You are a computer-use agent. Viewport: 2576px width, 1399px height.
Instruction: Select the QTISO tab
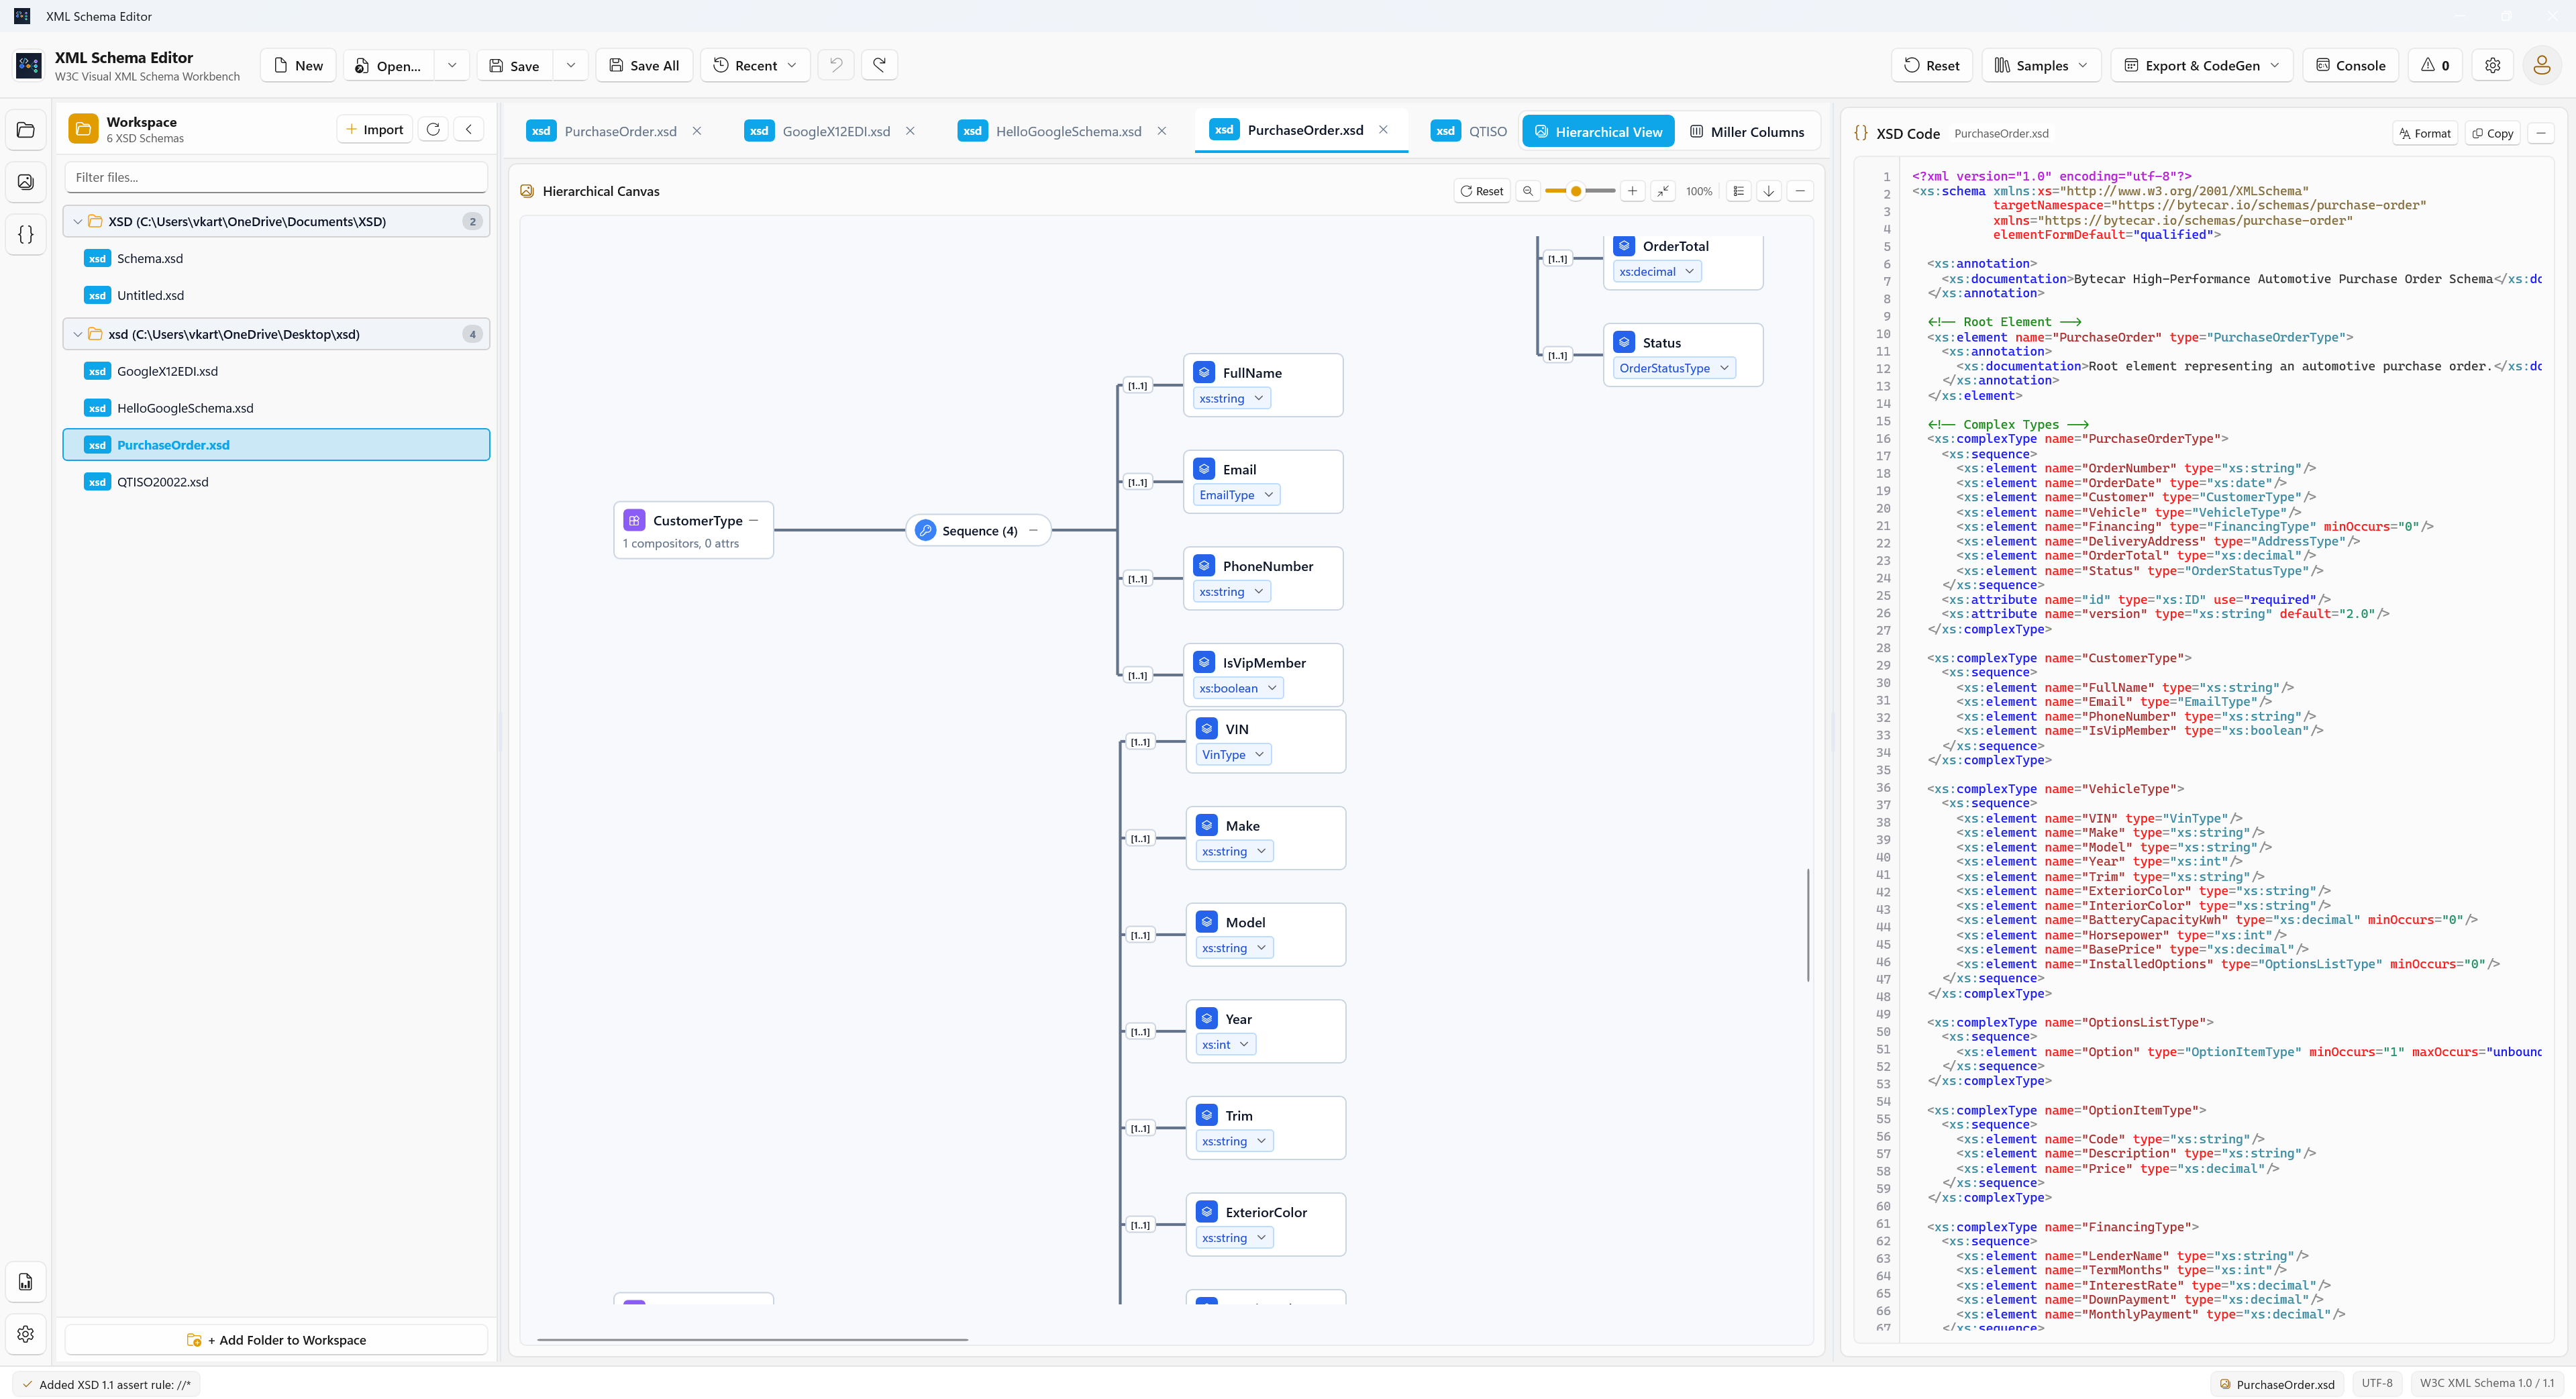coord(1469,131)
